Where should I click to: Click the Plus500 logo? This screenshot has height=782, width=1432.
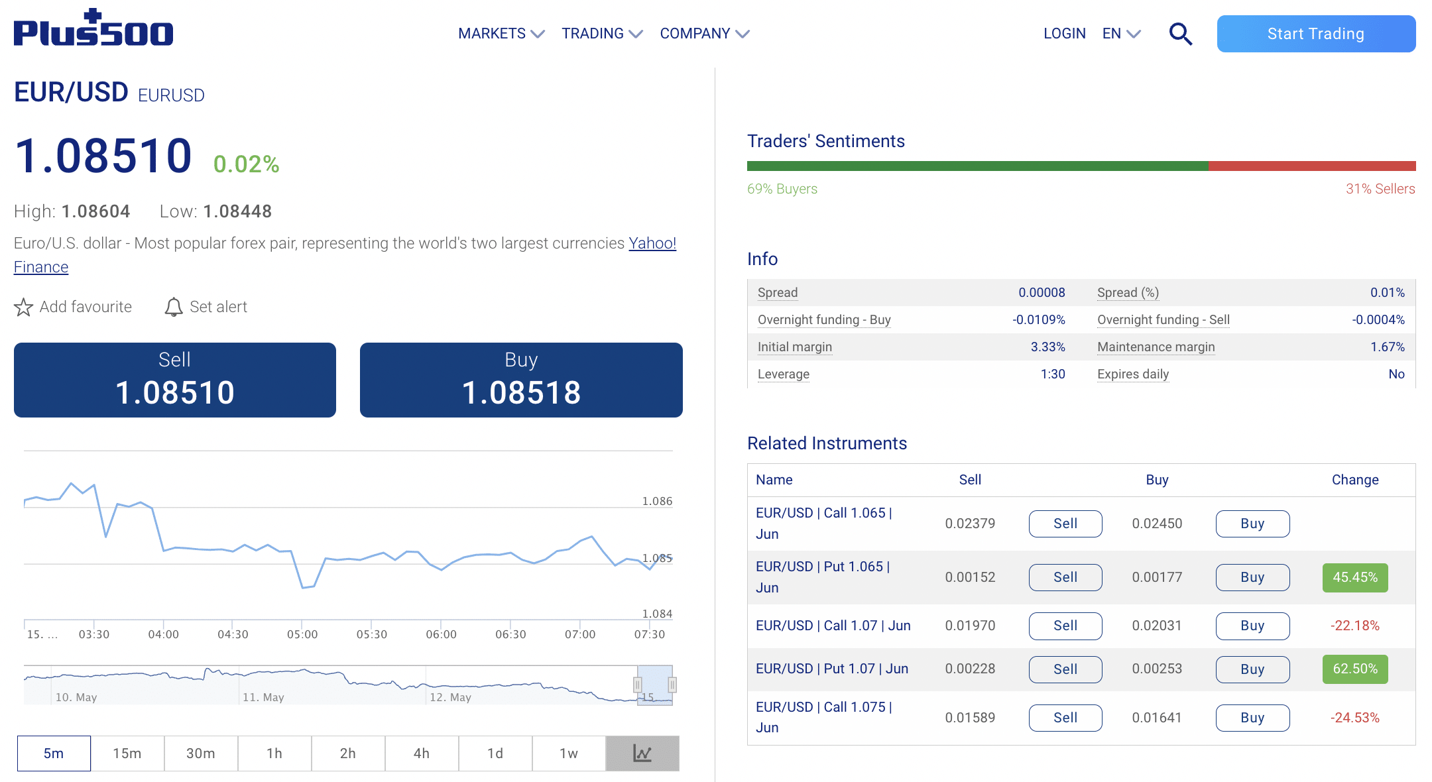click(93, 28)
